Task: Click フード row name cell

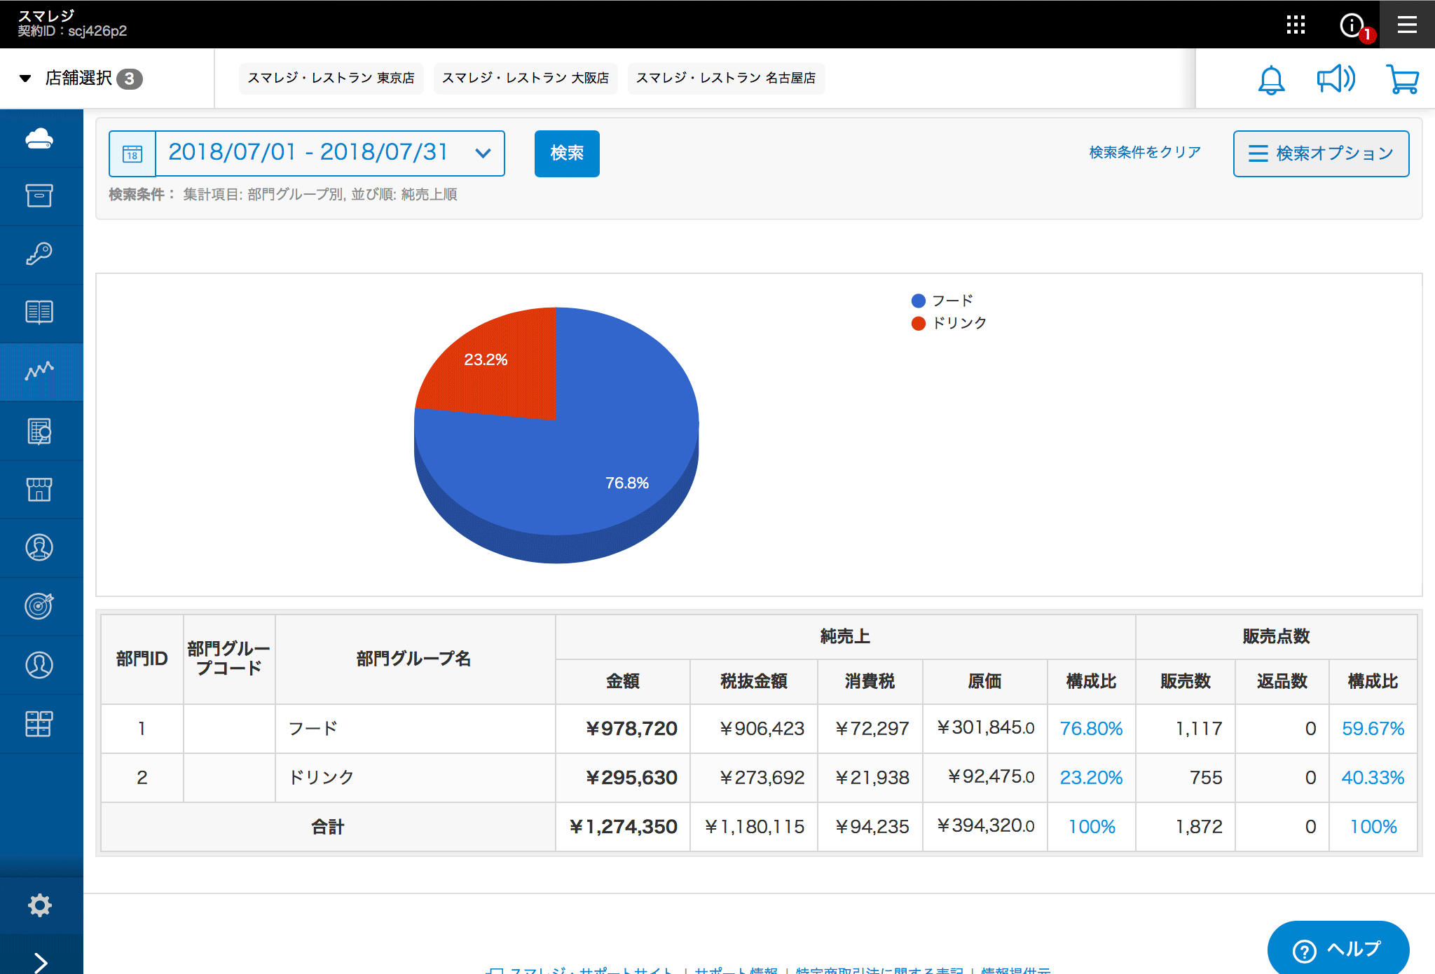Action: click(416, 729)
